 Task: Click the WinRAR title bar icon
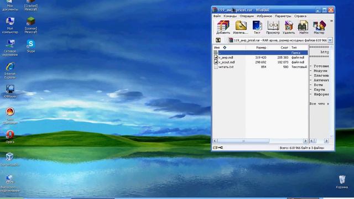[x=215, y=10]
